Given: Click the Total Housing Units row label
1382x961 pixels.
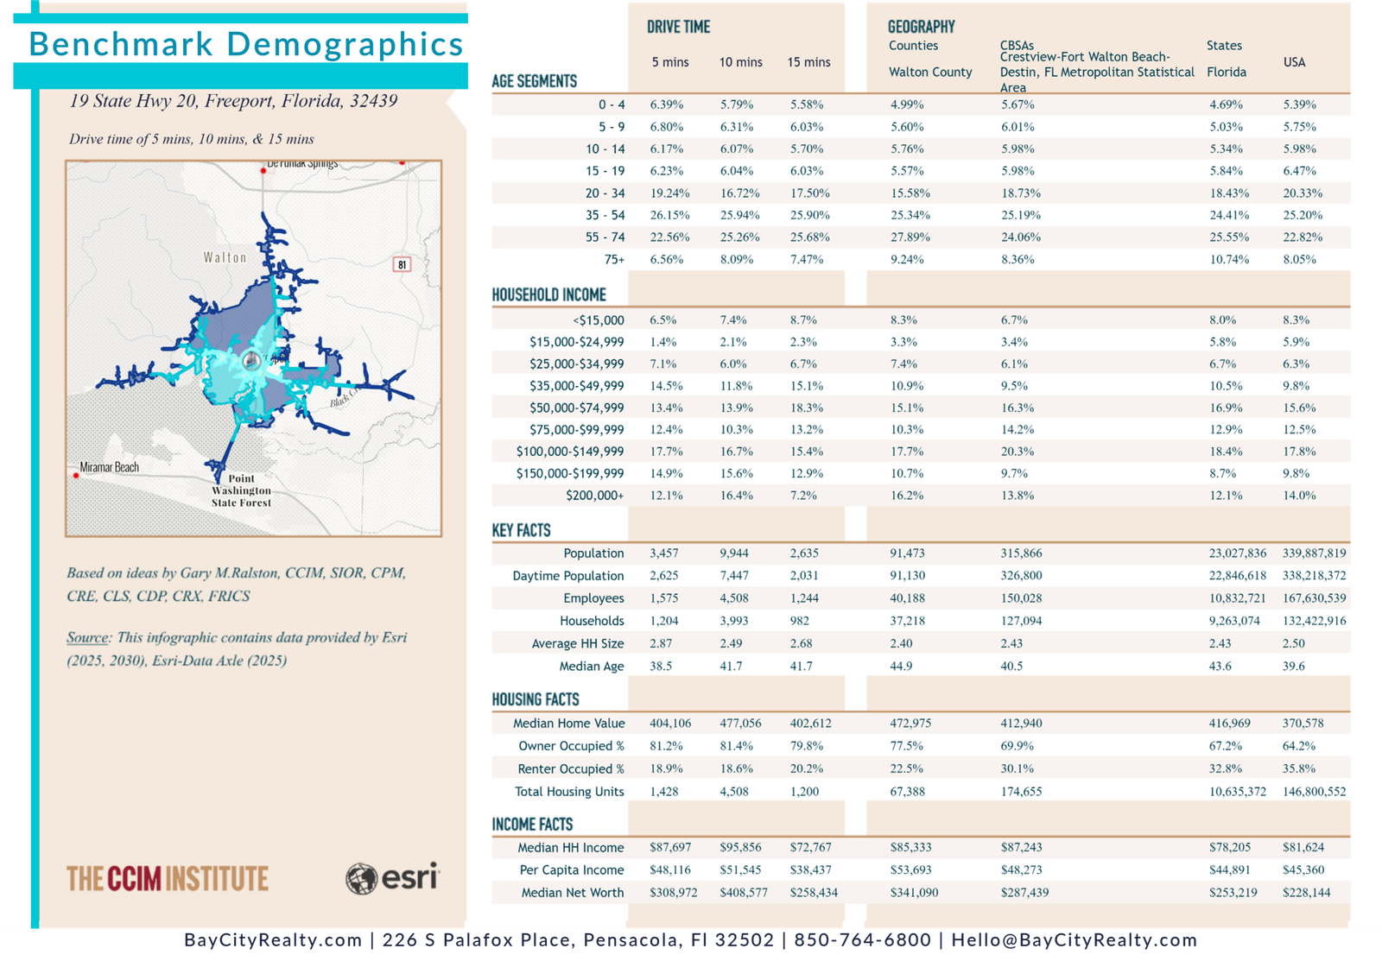Looking at the screenshot, I should 569,792.
